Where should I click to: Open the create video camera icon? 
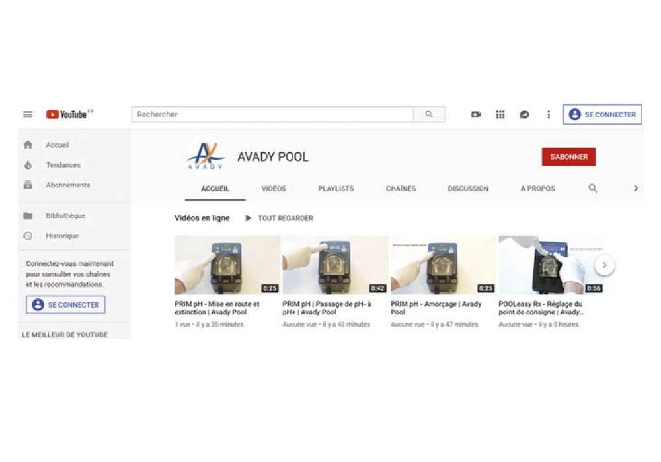(476, 114)
